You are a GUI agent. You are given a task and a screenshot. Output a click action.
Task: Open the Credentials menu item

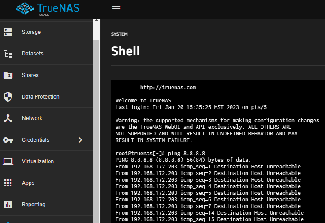point(46,140)
